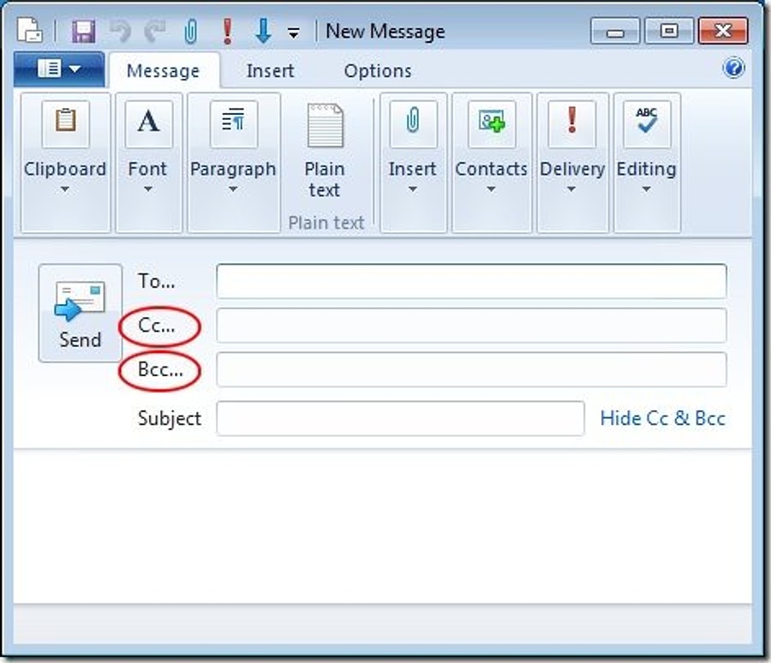Expand the Insert group dropdown
The height and width of the screenshot is (663, 771).
pos(412,189)
